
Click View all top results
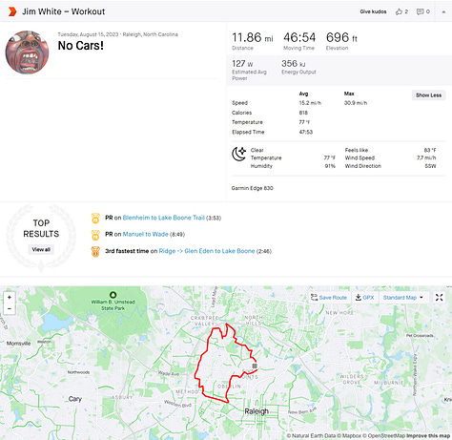[41, 249]
